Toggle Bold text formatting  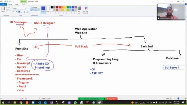[x=19, y=12]
